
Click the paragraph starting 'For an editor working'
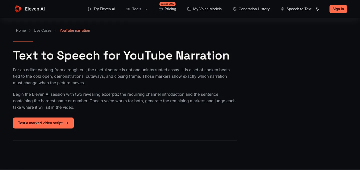[x=125, y=76]
